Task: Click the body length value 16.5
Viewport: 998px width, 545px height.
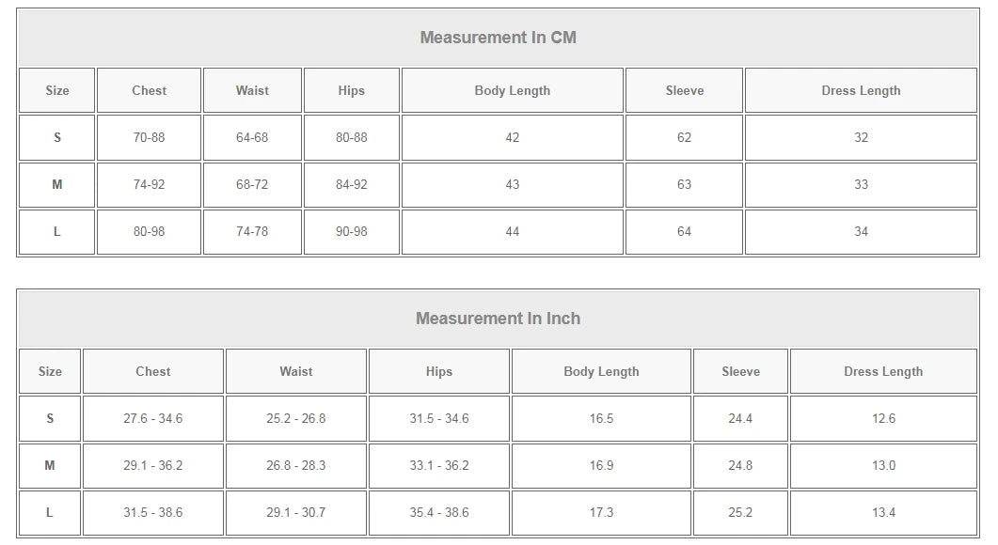Action: click(x=601, y=418)
